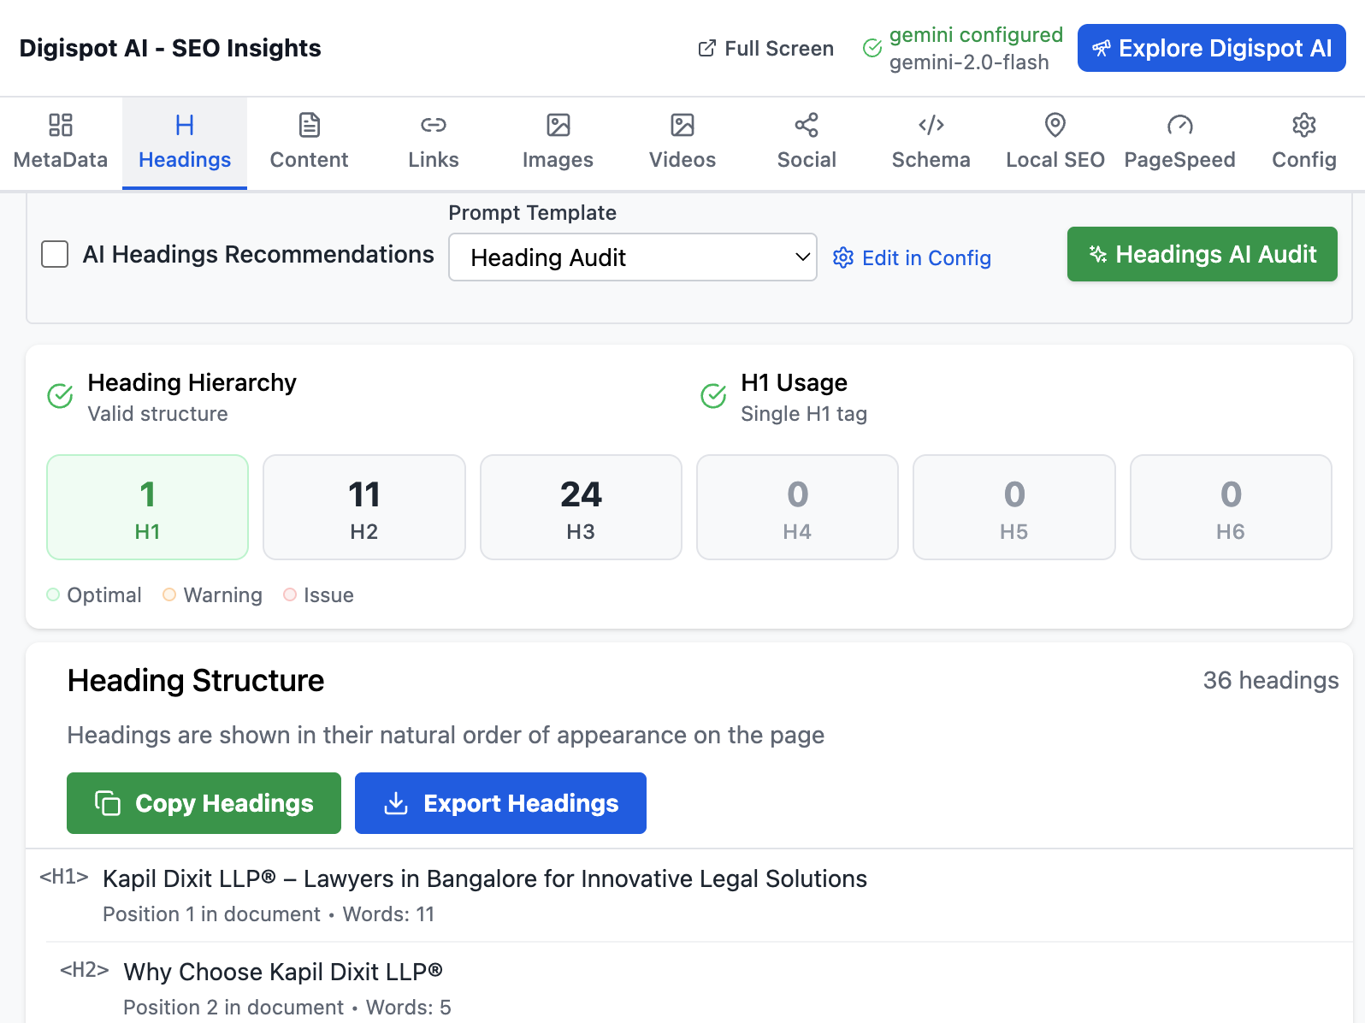Click the external-link icon beside Full Screen
Viewport: 1365px width, 1023px height.
coord(706,49)
